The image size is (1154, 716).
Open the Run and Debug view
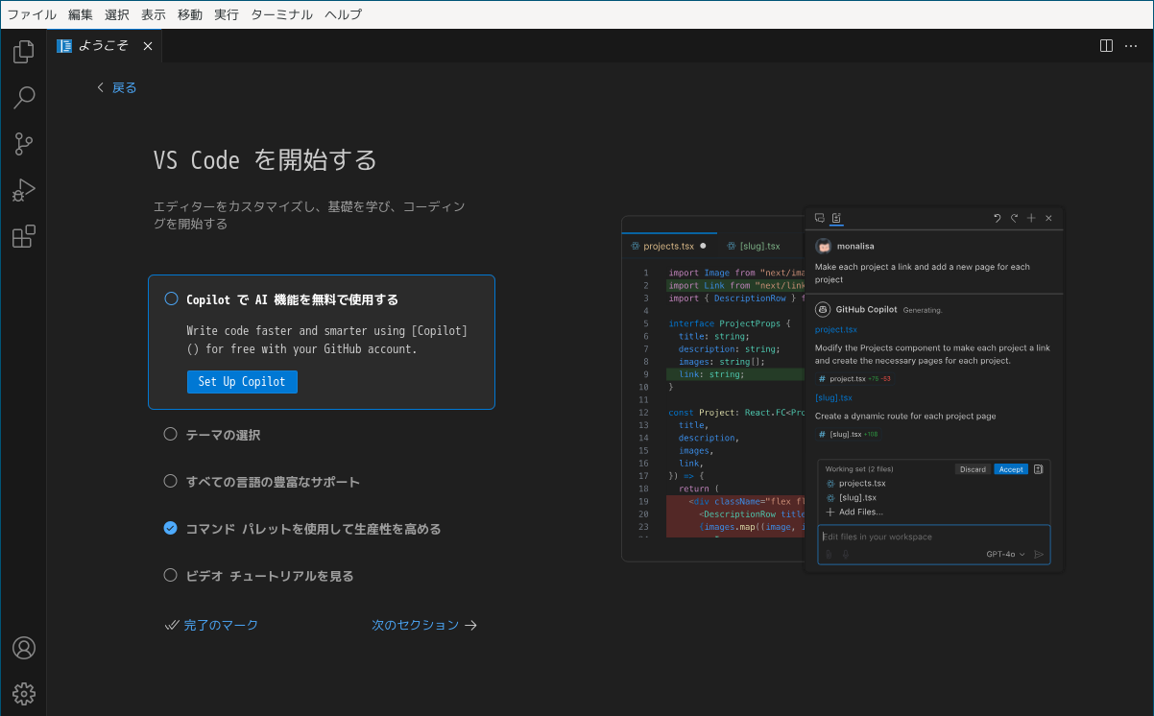click(24, 190)
